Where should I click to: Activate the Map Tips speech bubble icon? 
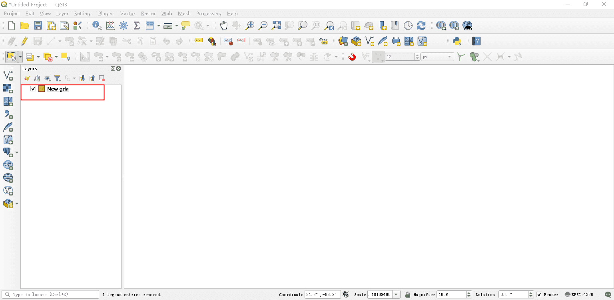point(185,26)
